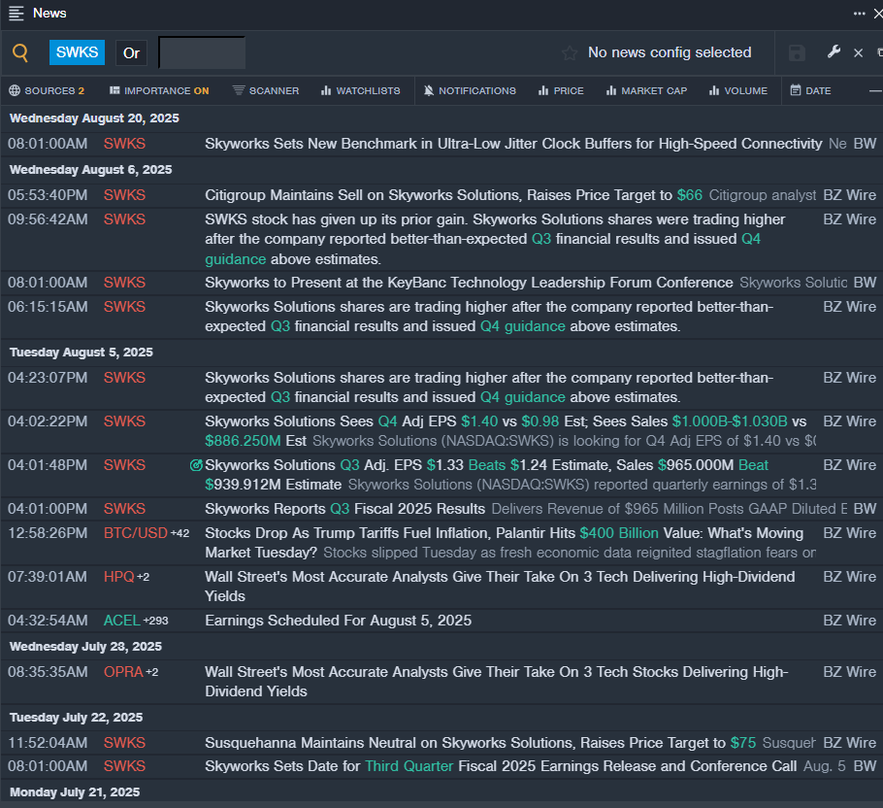Viewport: 883px width, 808px height.
Task: Click the Tuesday July 22, 2025 date header
Action: (x=76, y=718)
